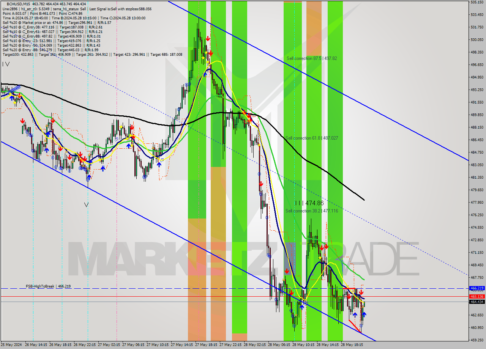Click the 479.650 price axis label
This screenshot has height=349, width=486.
477,190
